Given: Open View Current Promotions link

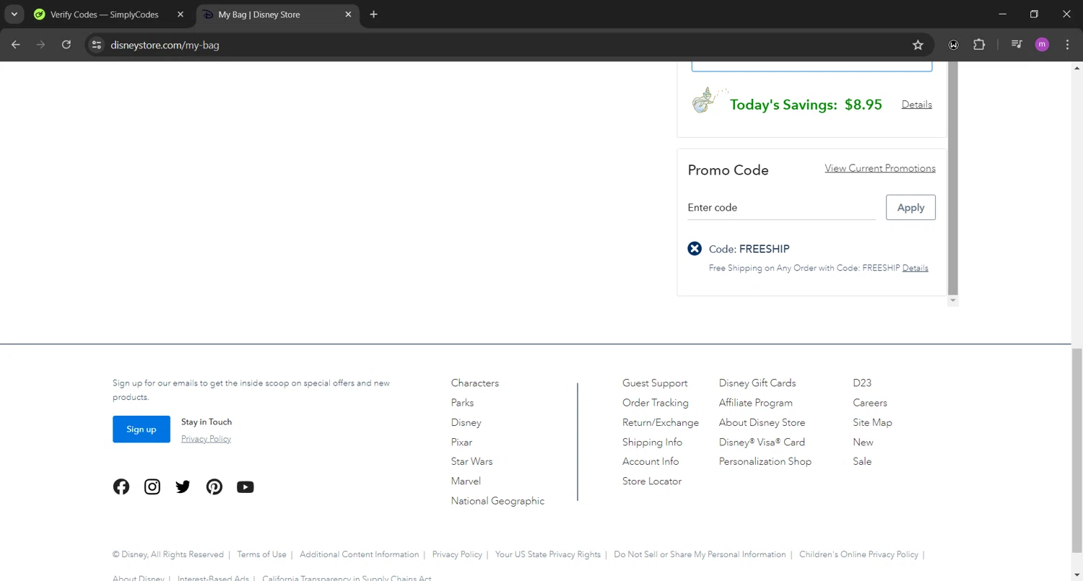Looking at the screenshot, I should coord(880,168).
